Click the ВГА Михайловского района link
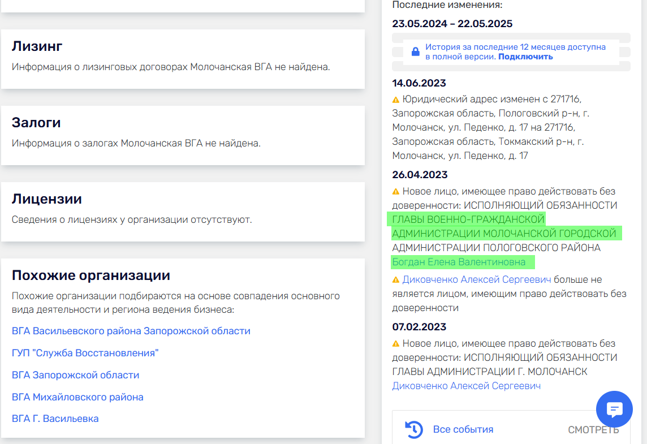Viewport: 647px width, 444px height. point(77,397)
